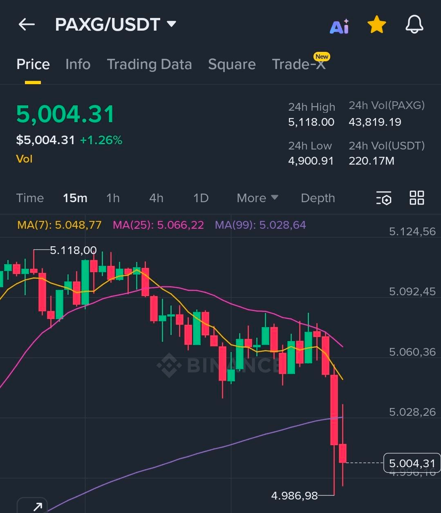Image resolution: width=441 pixels, height=513 pixels.
Task: Open the Trade-X tab
Action: click(299, 64)
